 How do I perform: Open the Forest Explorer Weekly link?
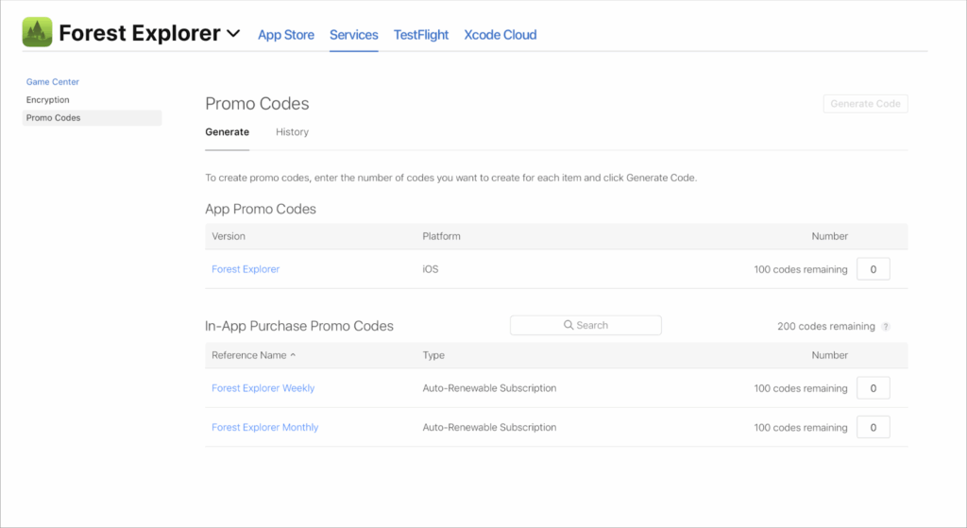[x=263, y=388]
